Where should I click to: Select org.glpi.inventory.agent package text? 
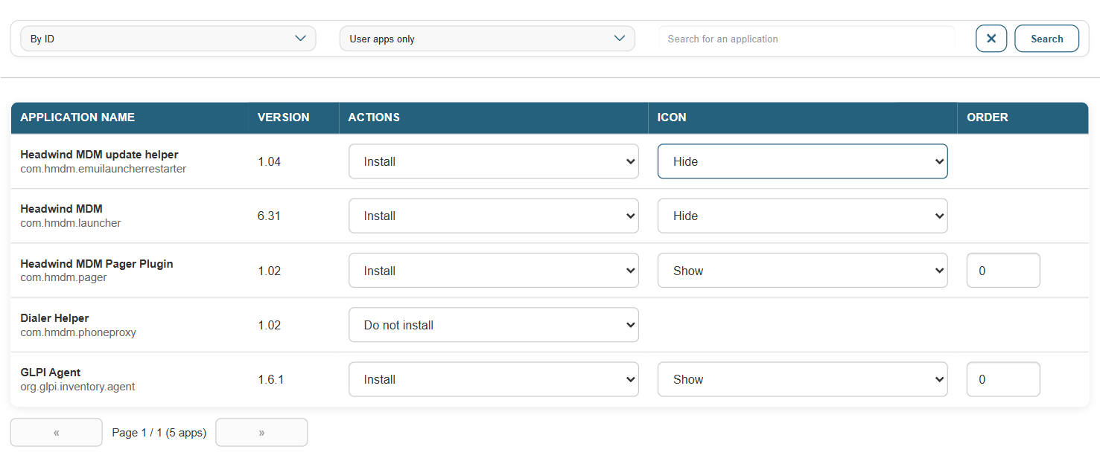pos(77,387)
